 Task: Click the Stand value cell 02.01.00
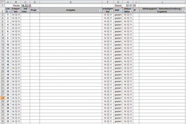click(x=131, y=6)
